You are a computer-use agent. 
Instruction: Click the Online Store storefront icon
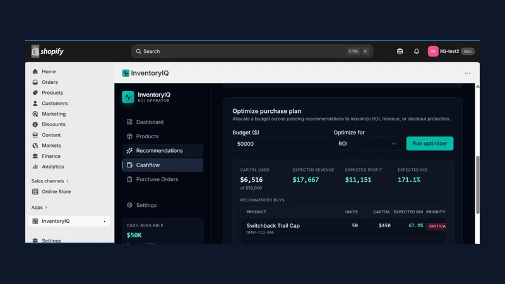35,192
